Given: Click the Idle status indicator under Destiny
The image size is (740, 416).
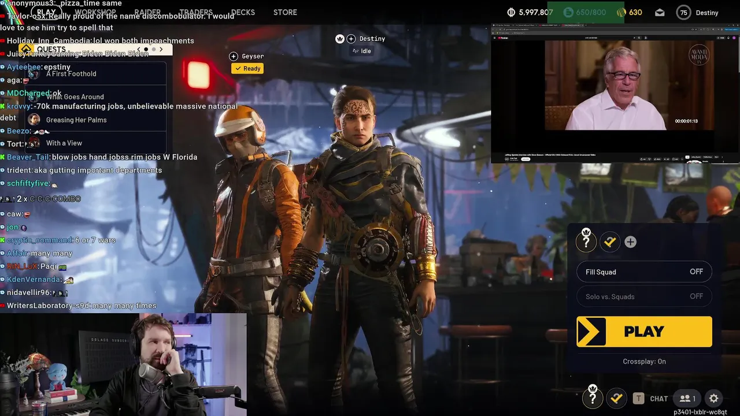Looking at the screenshot, I should point(362,51).
